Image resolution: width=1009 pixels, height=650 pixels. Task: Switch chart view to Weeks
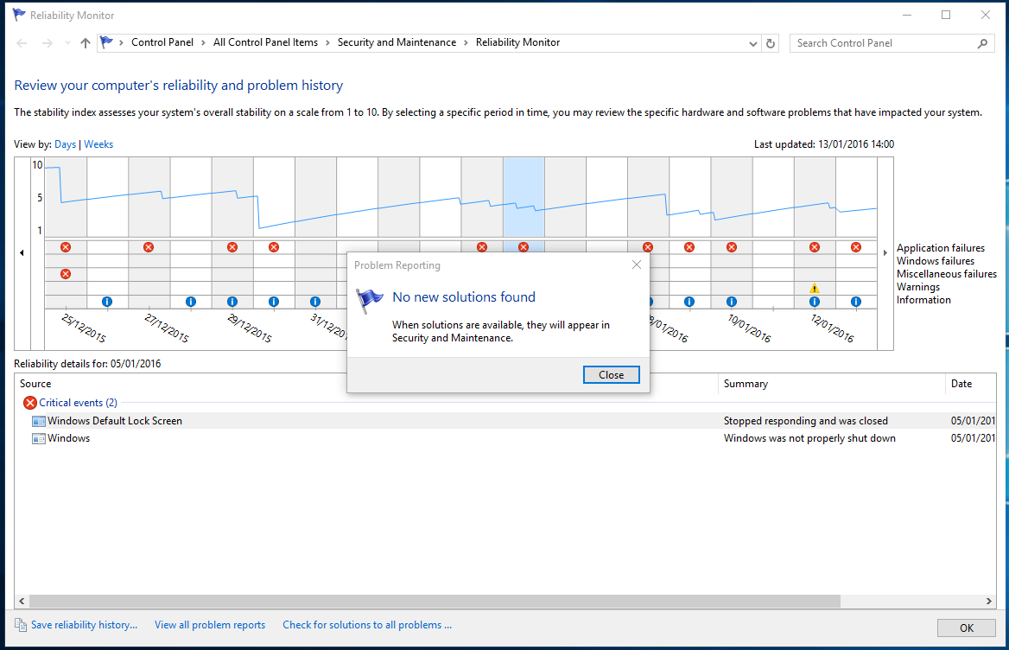point(98,144)
